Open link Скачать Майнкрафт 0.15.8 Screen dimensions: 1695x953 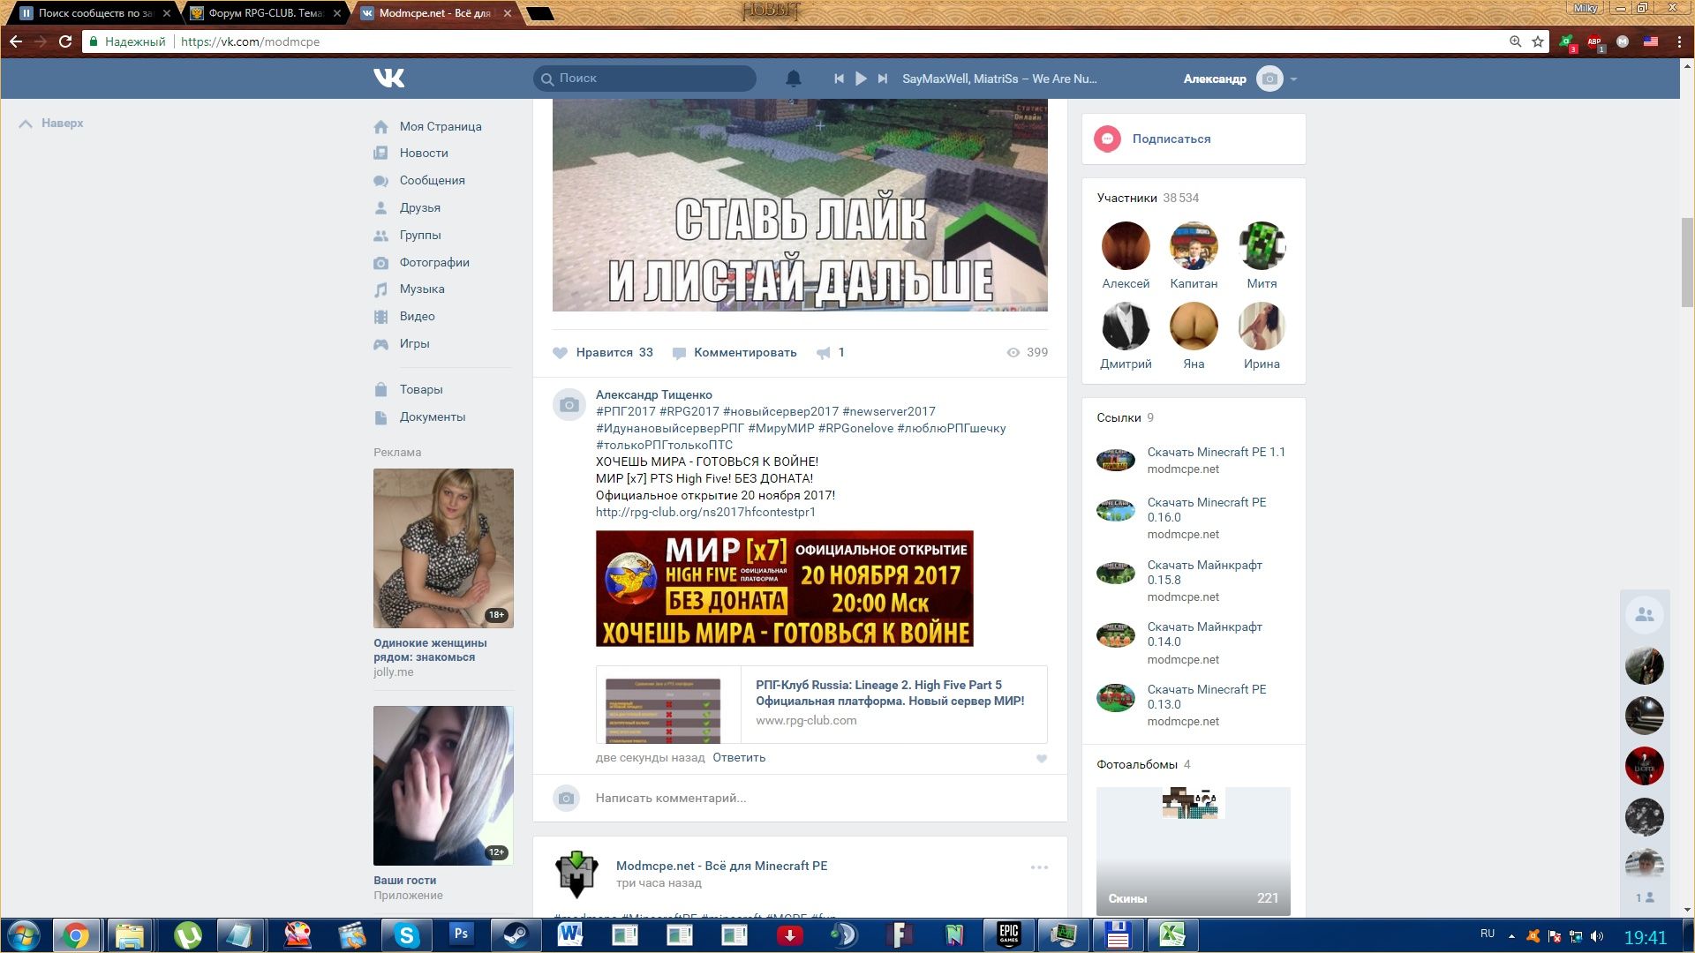pos(1204,572)
